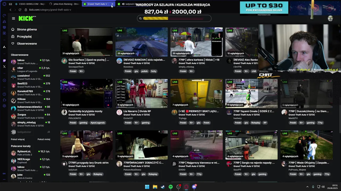
Task: Open czesioinvi followed channel
Action: point(30,77)
